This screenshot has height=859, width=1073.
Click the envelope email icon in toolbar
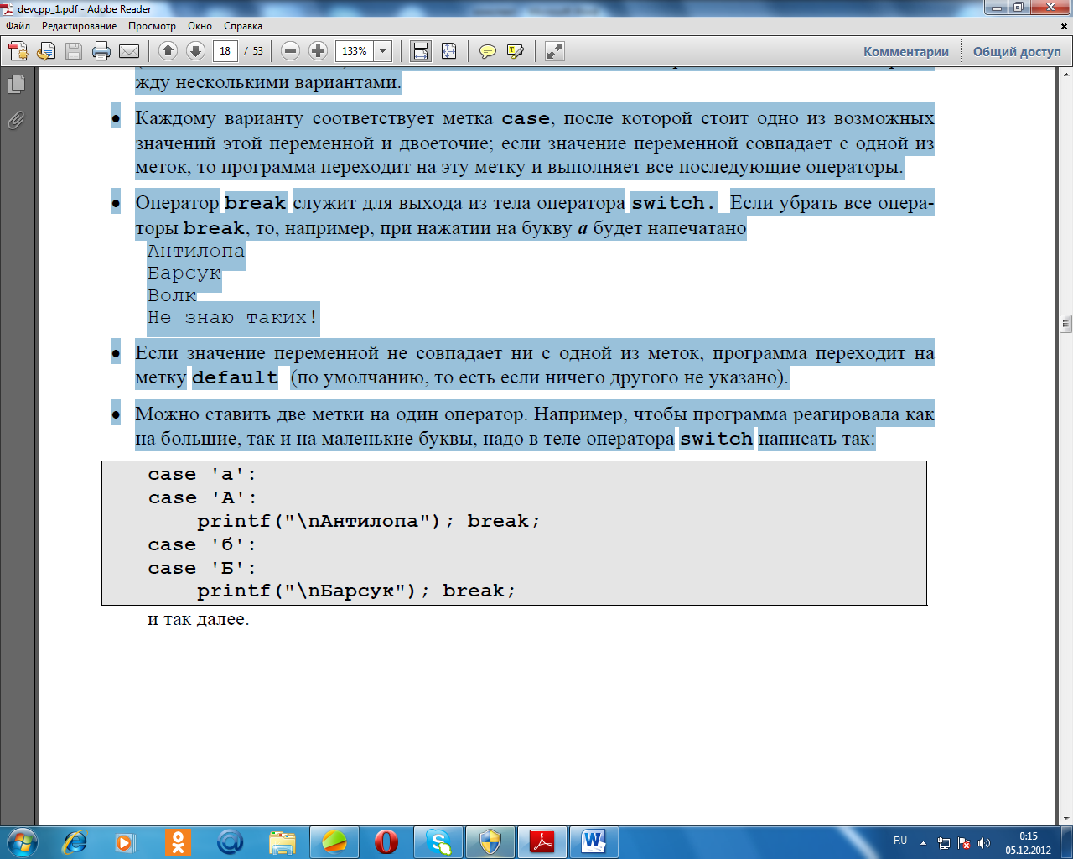coord(129,51)
